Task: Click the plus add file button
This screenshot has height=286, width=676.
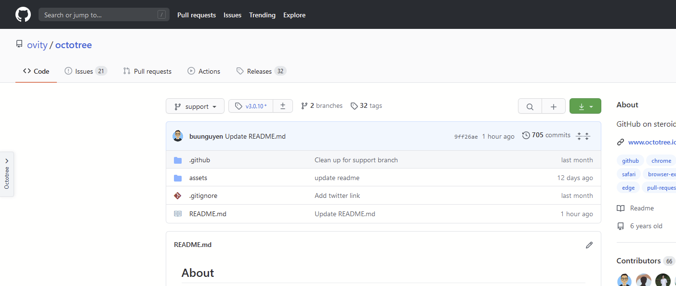Action: pos(554,106)
